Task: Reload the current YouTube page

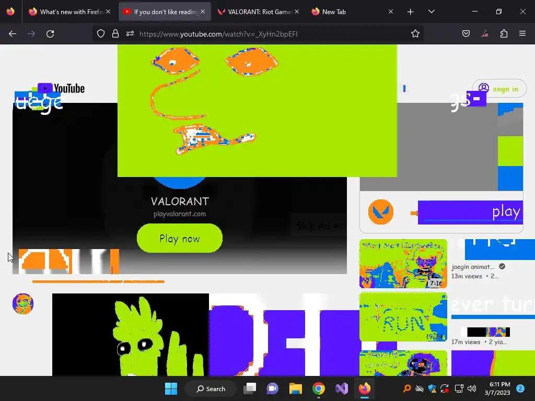Action: pos(50,34)
